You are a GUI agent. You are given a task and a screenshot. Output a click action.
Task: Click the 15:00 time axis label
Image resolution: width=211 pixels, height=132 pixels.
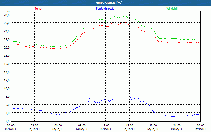[129, 126]
